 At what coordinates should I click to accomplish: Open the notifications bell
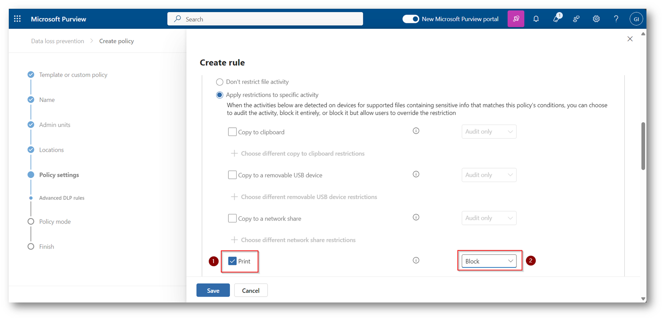[536, 19]
